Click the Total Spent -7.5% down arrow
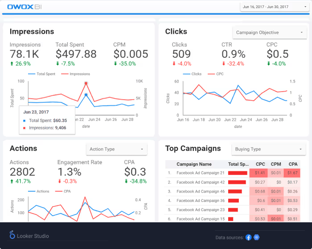Image resolution: width=312 pixels, height=249 pixels. click(57, 64)
